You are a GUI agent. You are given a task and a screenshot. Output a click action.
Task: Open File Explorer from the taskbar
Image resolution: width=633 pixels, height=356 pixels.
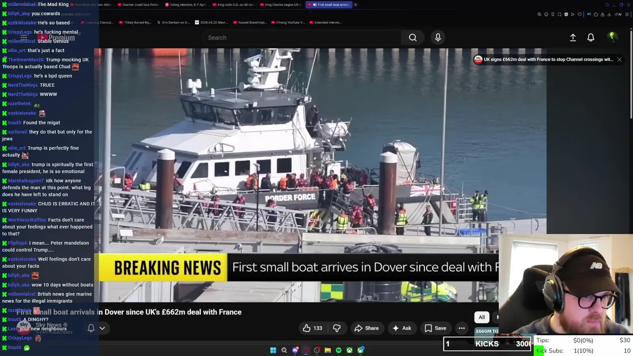[327, 350]
